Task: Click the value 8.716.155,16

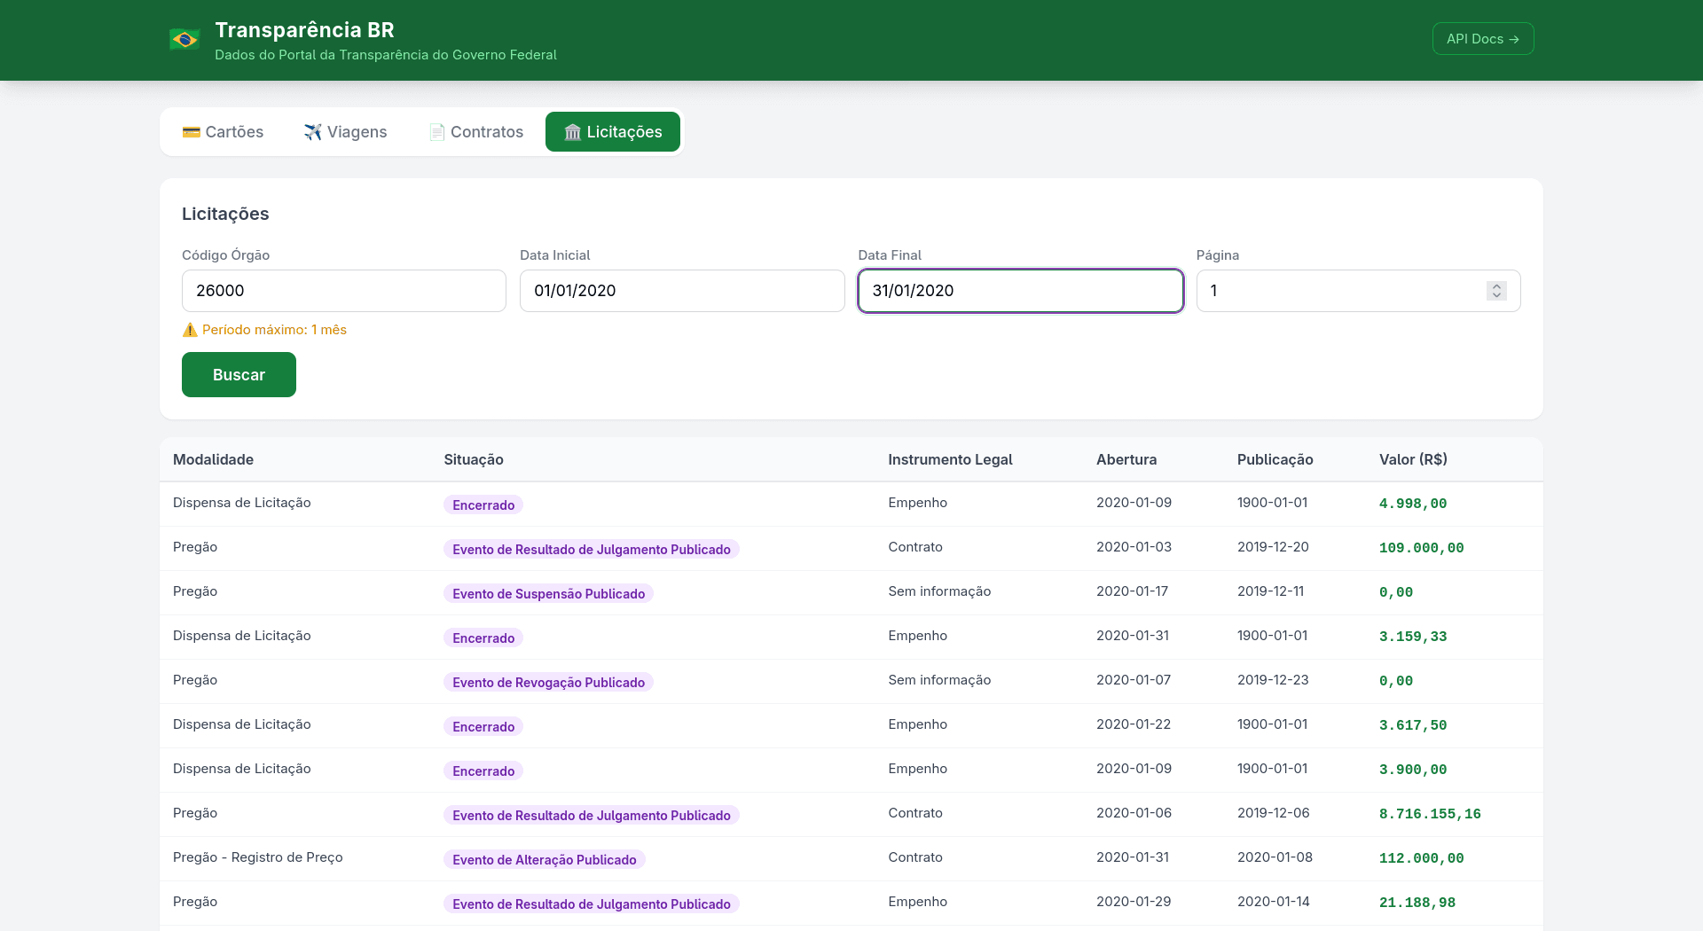Action: pos(1430,814)
